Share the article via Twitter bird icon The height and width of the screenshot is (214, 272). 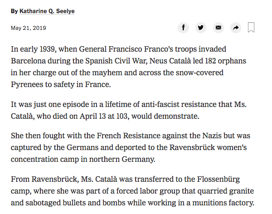[x=201, y=28]
